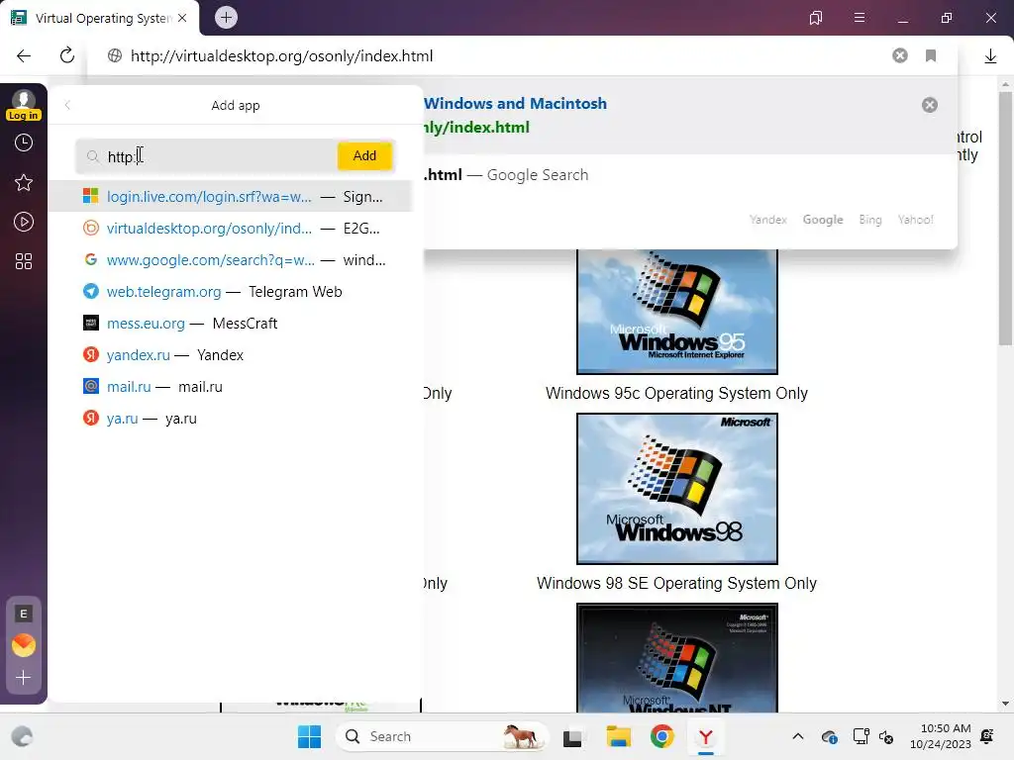Viewport: 1014px width, 760px height.
Task: Click scrollbar down arrow
Action: click(x=1005, y=704)
